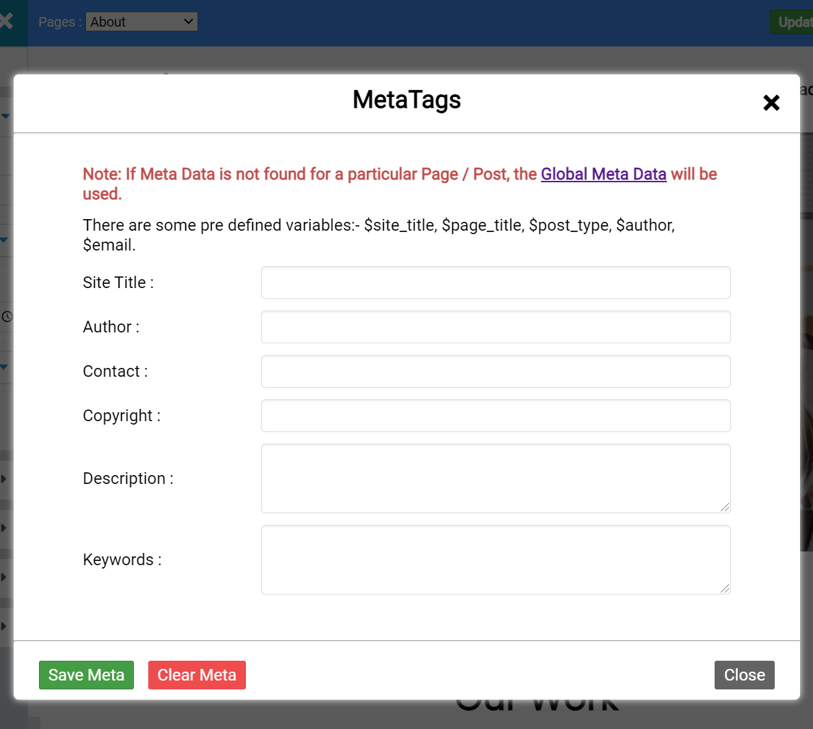Open the Pages dropdown showing About

point(142,22)
